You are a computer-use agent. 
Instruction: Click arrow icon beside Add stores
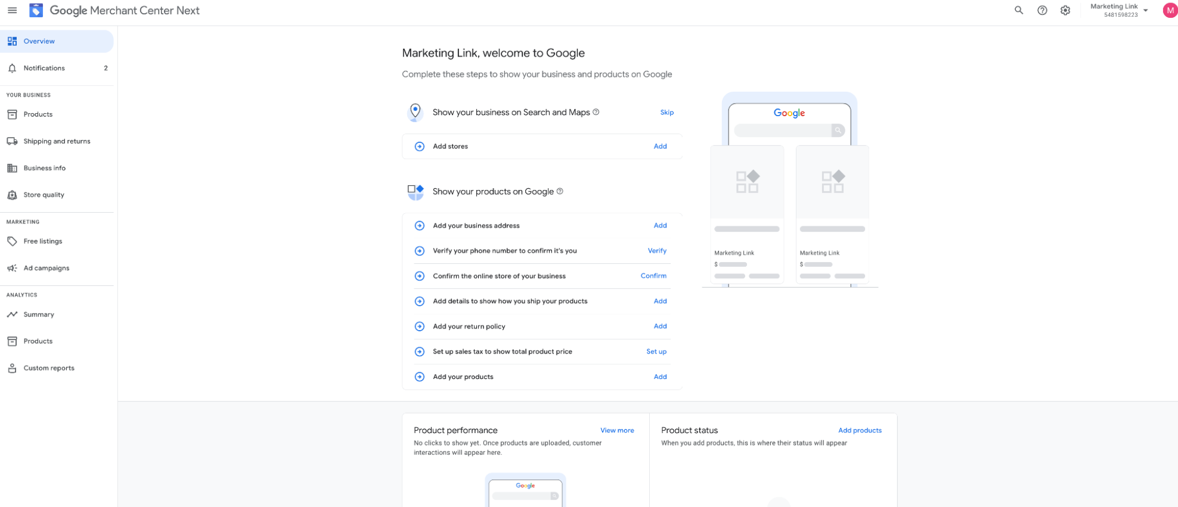coord(420,147)
